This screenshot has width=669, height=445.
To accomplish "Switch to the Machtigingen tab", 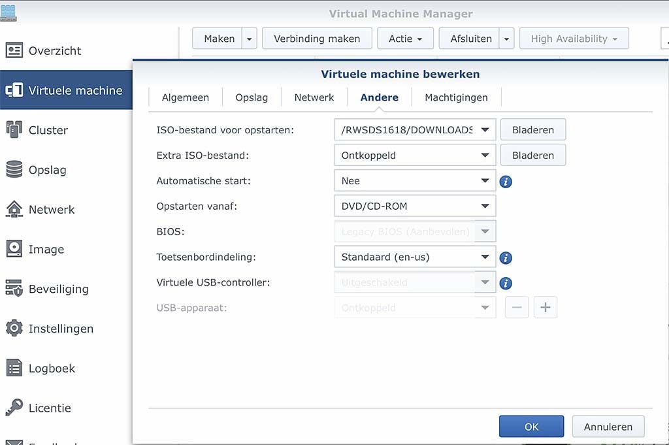I will tap(455, 97).
